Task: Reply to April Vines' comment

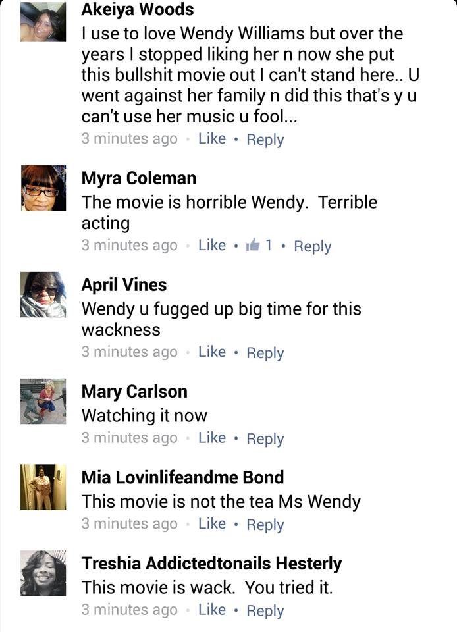Action: point(265,353)
